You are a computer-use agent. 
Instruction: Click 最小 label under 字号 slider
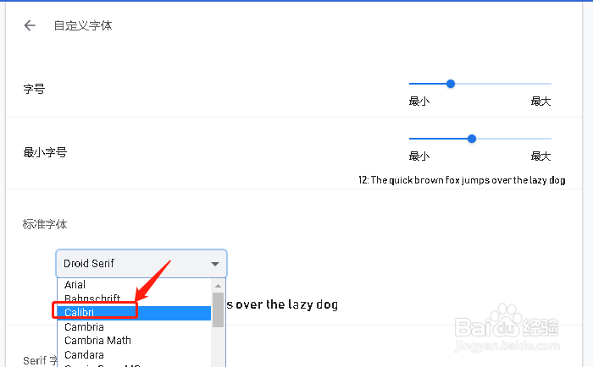[419, 101]
